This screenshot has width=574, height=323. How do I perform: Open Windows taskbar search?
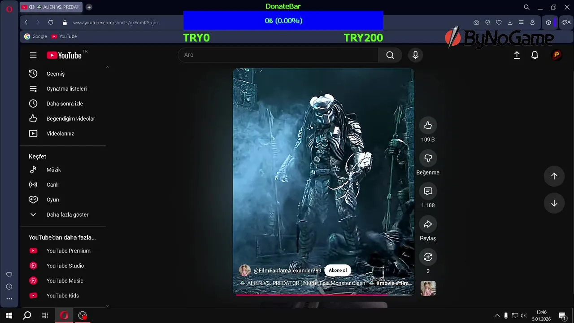27,315
